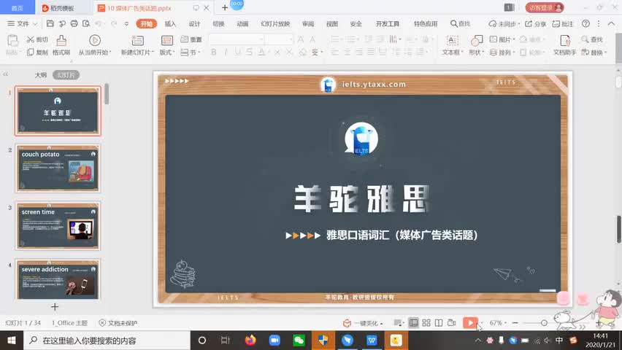Screen dimensions: 622x350
Task: Toggle Chinese input mode indicator 中
Action: (x=559, y=340)
